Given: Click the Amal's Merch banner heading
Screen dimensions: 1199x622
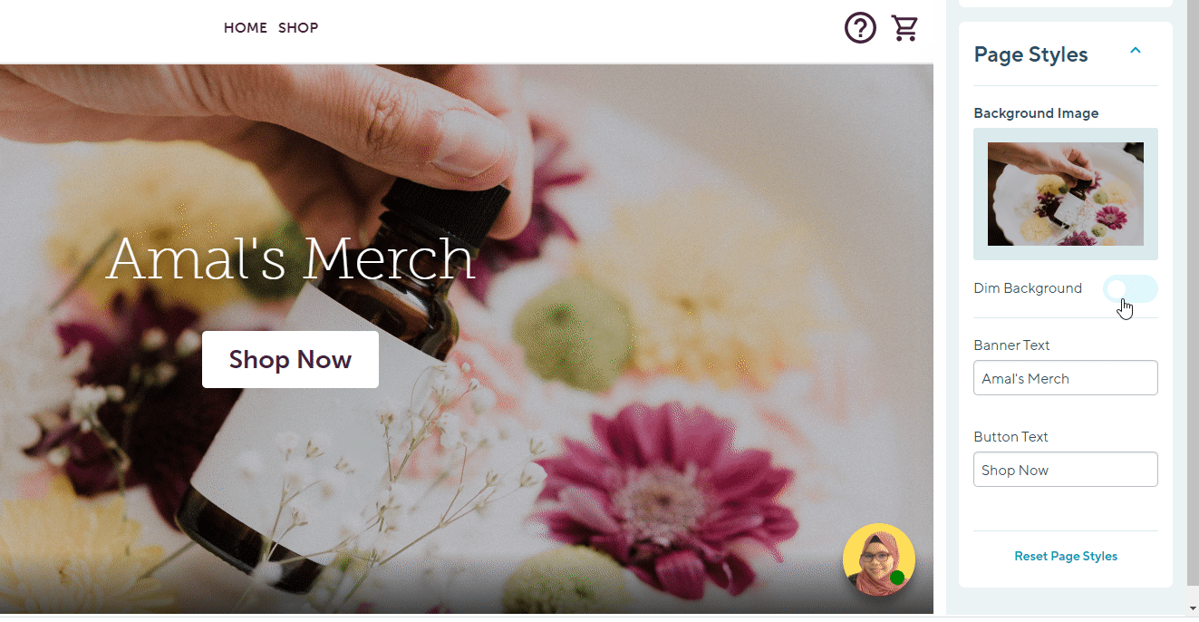Looking at the screenshot, I should [290, 259].
